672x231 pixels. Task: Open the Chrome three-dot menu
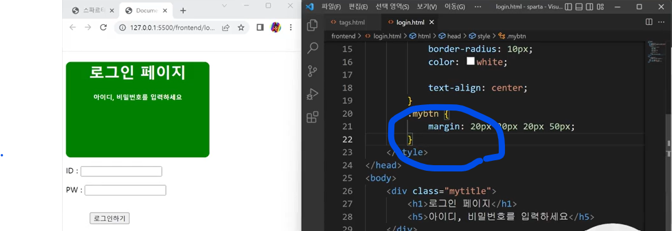click(x=291, y=27)
